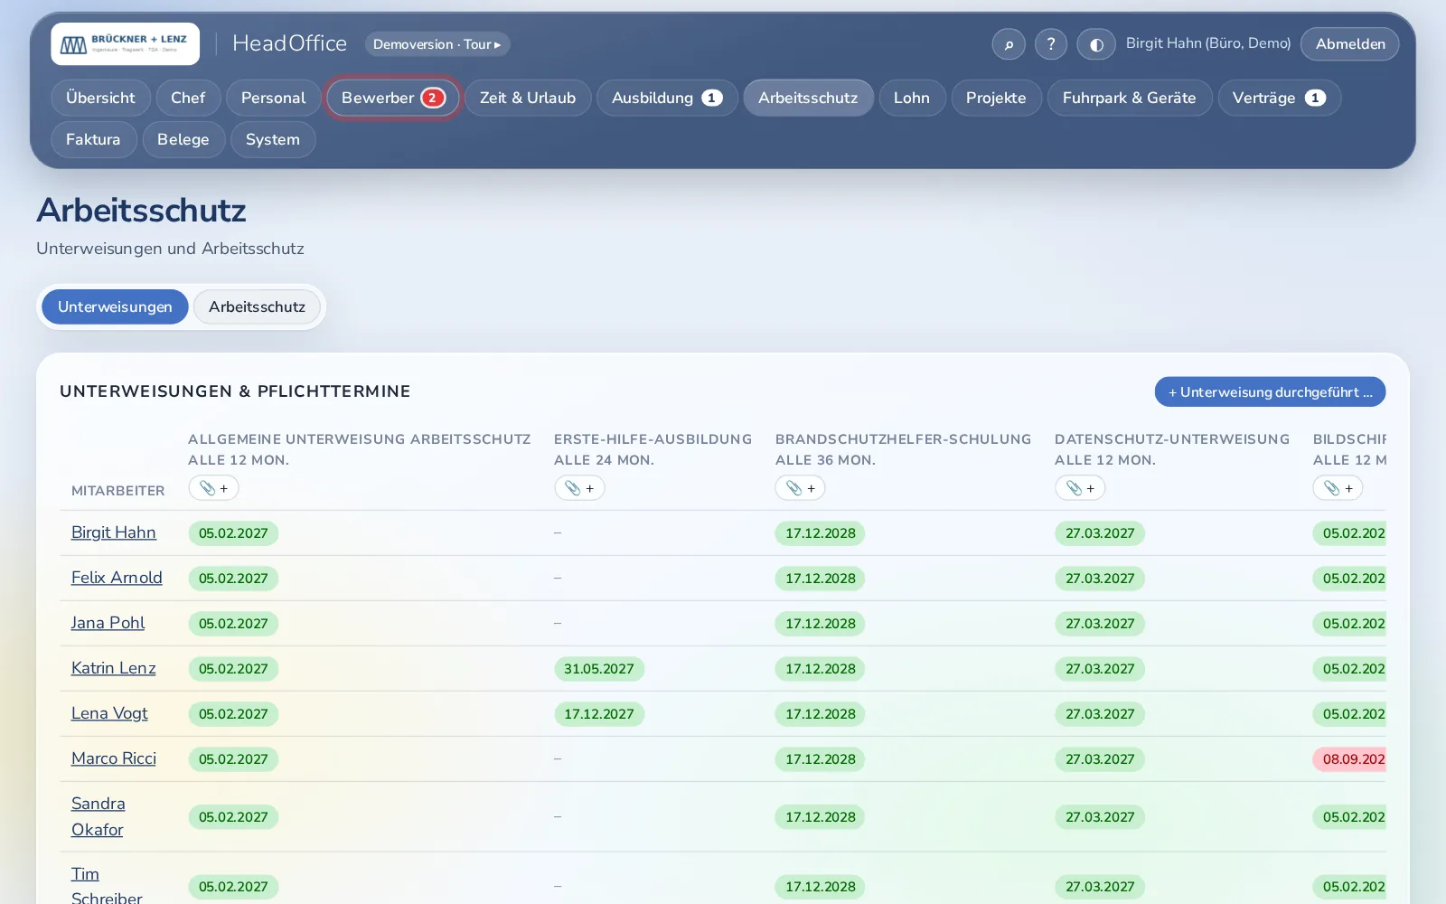Open Jana Pohl employee link

tap(108, 623)
